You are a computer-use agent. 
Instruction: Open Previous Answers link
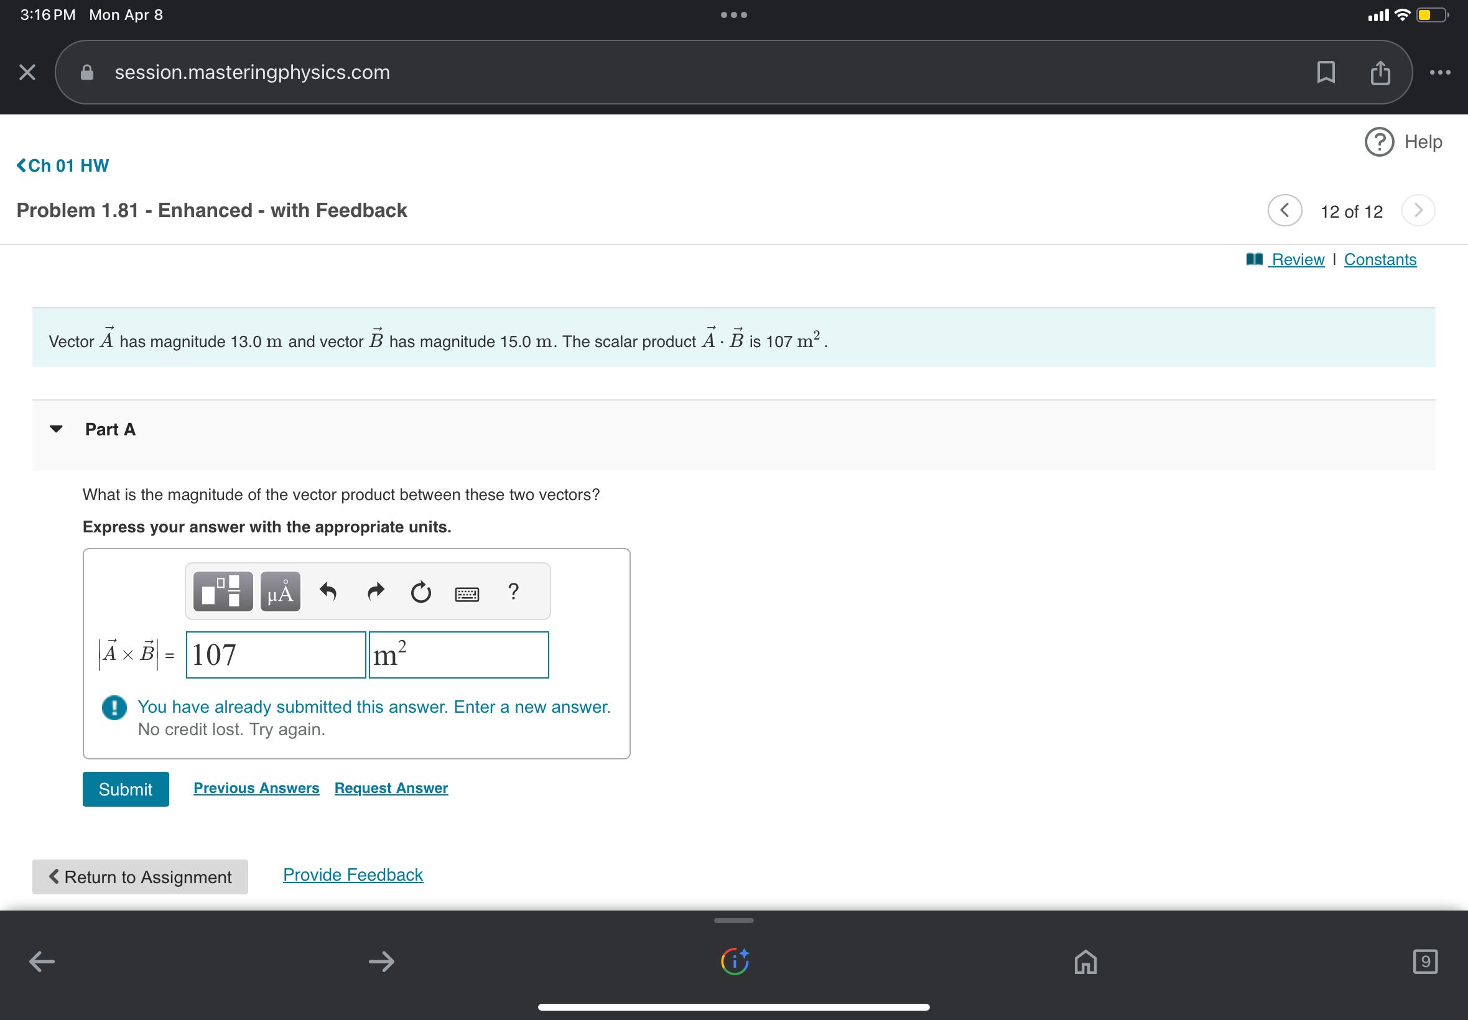pyautogui.click(x=256, y=787)
